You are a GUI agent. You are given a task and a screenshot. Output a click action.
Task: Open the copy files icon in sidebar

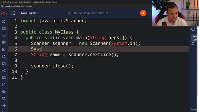tap(4, 21)
